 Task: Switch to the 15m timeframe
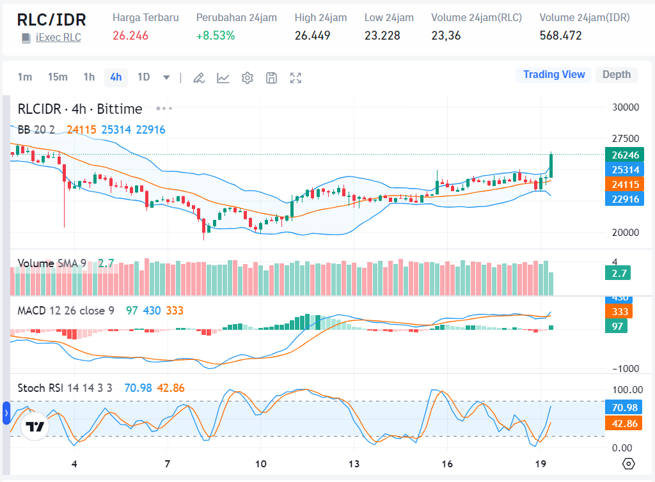(x=58, y=77)
